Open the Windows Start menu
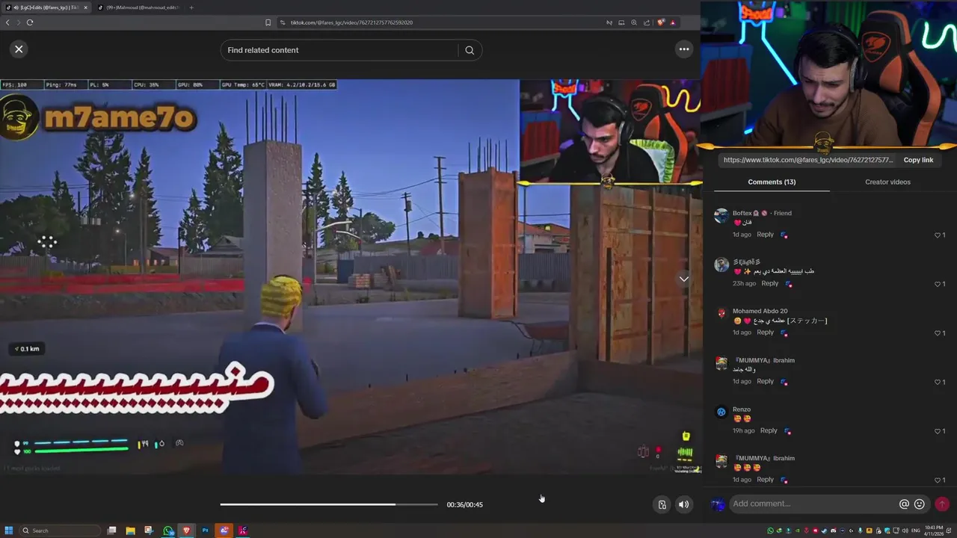The width and height of the screenshot is (957, 538). coord(9,531)
